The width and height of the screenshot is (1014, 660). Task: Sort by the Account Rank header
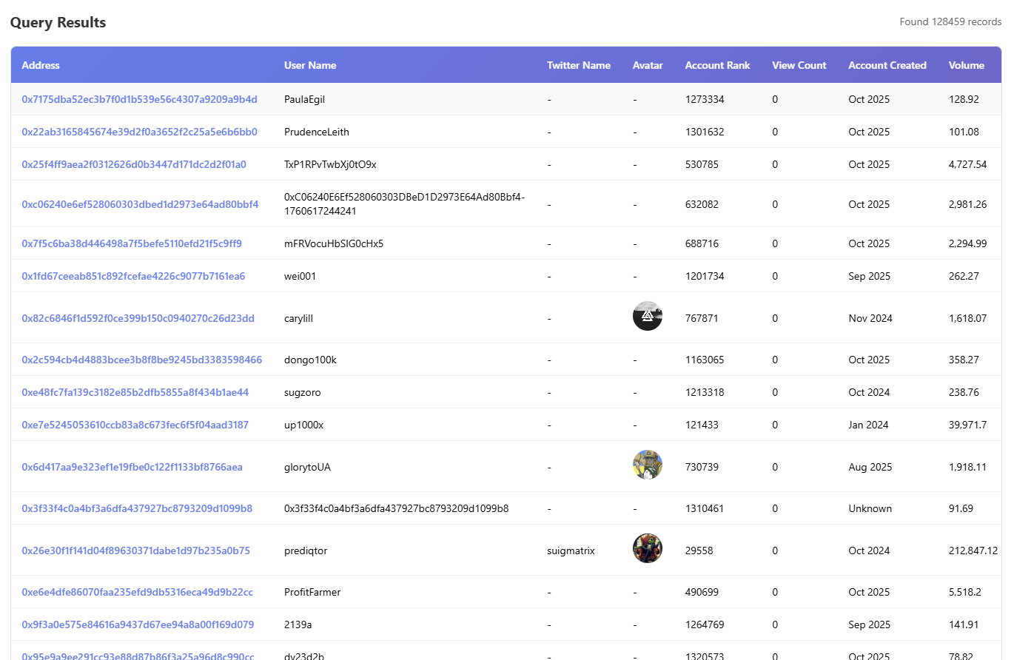716,65
